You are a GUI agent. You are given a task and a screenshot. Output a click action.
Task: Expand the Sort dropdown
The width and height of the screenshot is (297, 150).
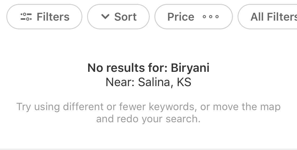point(118,17)
